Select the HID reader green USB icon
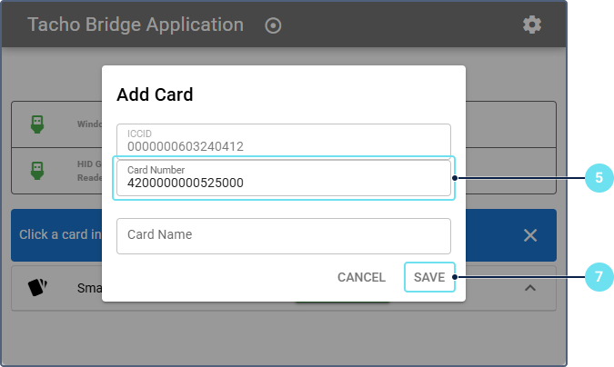614x367 pixels. (37, 171)
